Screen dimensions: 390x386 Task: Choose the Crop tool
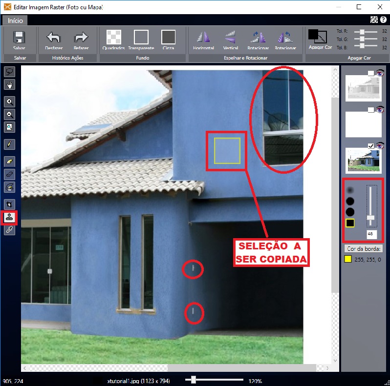click(10, 204)
